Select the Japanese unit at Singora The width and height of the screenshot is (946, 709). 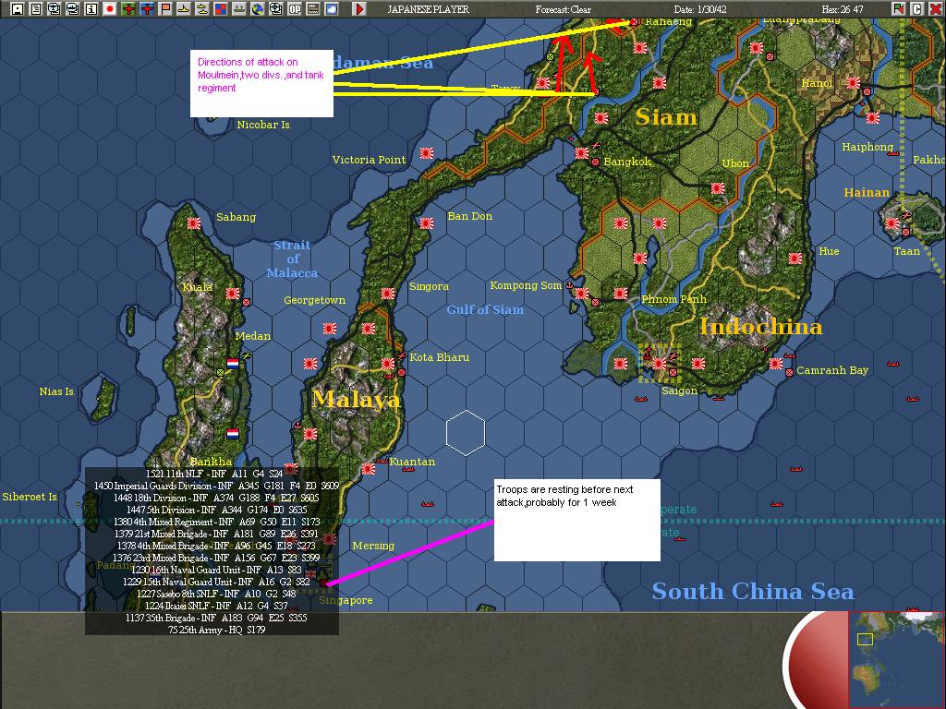tap(387, 294)
